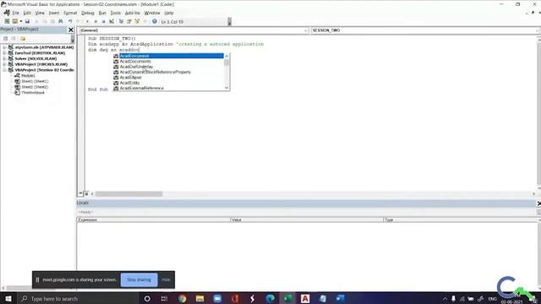
Task: Click View Object icon in Project pane
Action: 14,38
